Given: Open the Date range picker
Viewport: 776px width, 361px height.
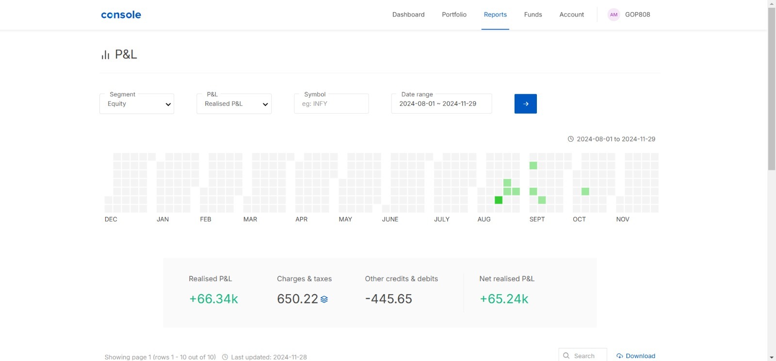Looking at the screenshot, I should [x=441, y=104].
